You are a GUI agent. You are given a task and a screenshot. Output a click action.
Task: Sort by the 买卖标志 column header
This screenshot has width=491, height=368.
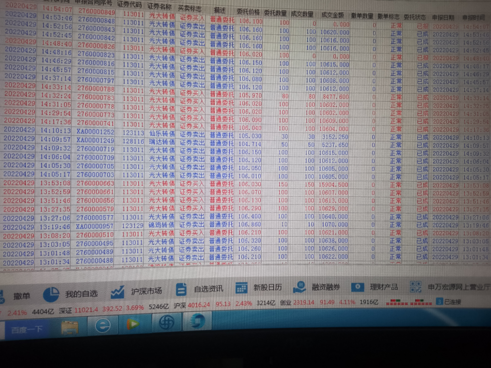click(189, 8)
